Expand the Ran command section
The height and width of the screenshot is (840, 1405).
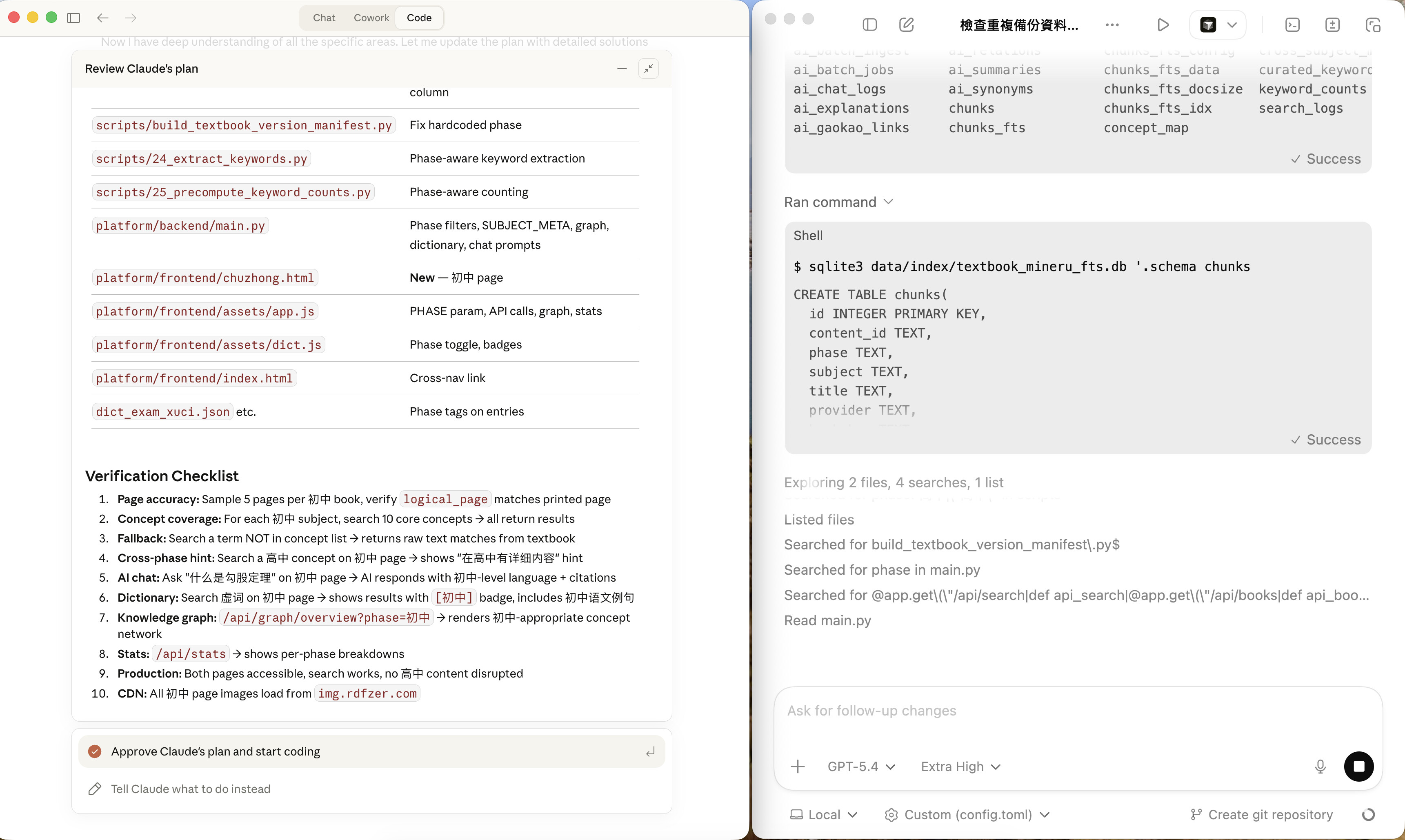click(x=838, y=202)
